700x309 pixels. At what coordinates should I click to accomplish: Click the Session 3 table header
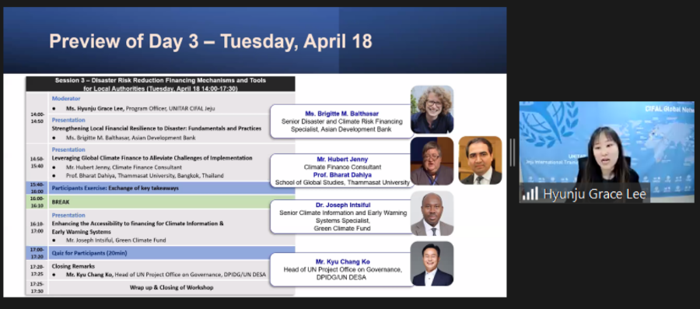[160, 84]
